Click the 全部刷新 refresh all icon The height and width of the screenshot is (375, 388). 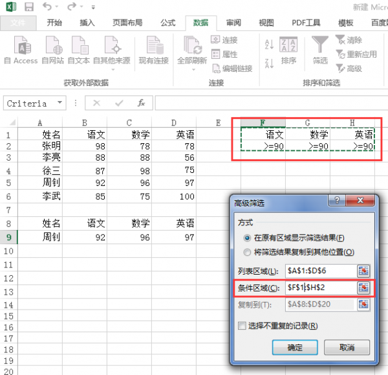[x=192, y=45]
